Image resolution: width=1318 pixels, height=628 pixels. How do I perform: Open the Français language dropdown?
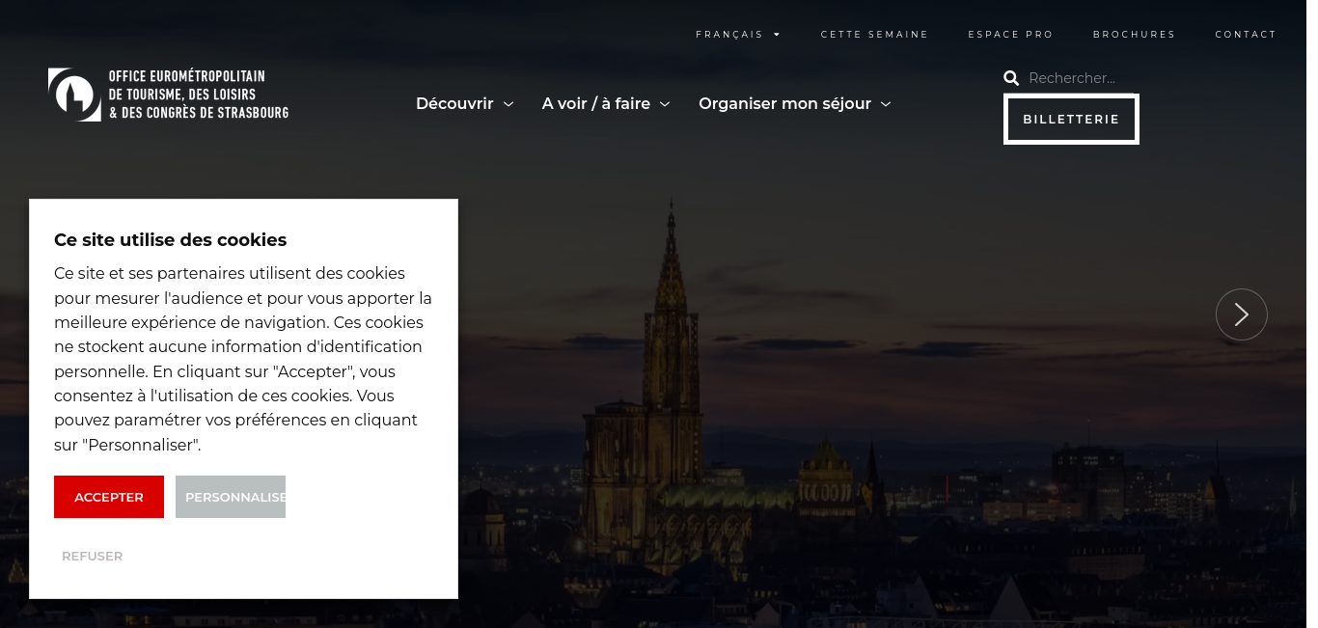(737, 35)
